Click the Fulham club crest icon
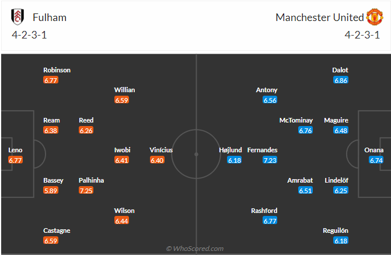391x255 pixels. (x=18, y=17)
